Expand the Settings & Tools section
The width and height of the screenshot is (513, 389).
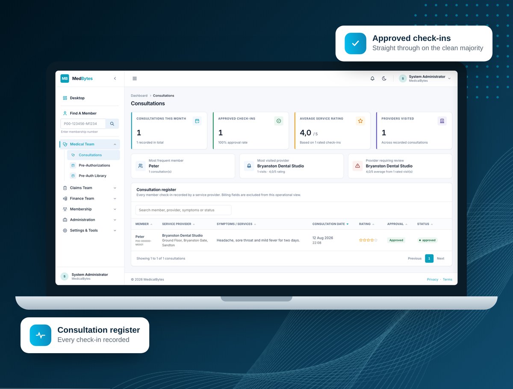click(x=90, y=230)
